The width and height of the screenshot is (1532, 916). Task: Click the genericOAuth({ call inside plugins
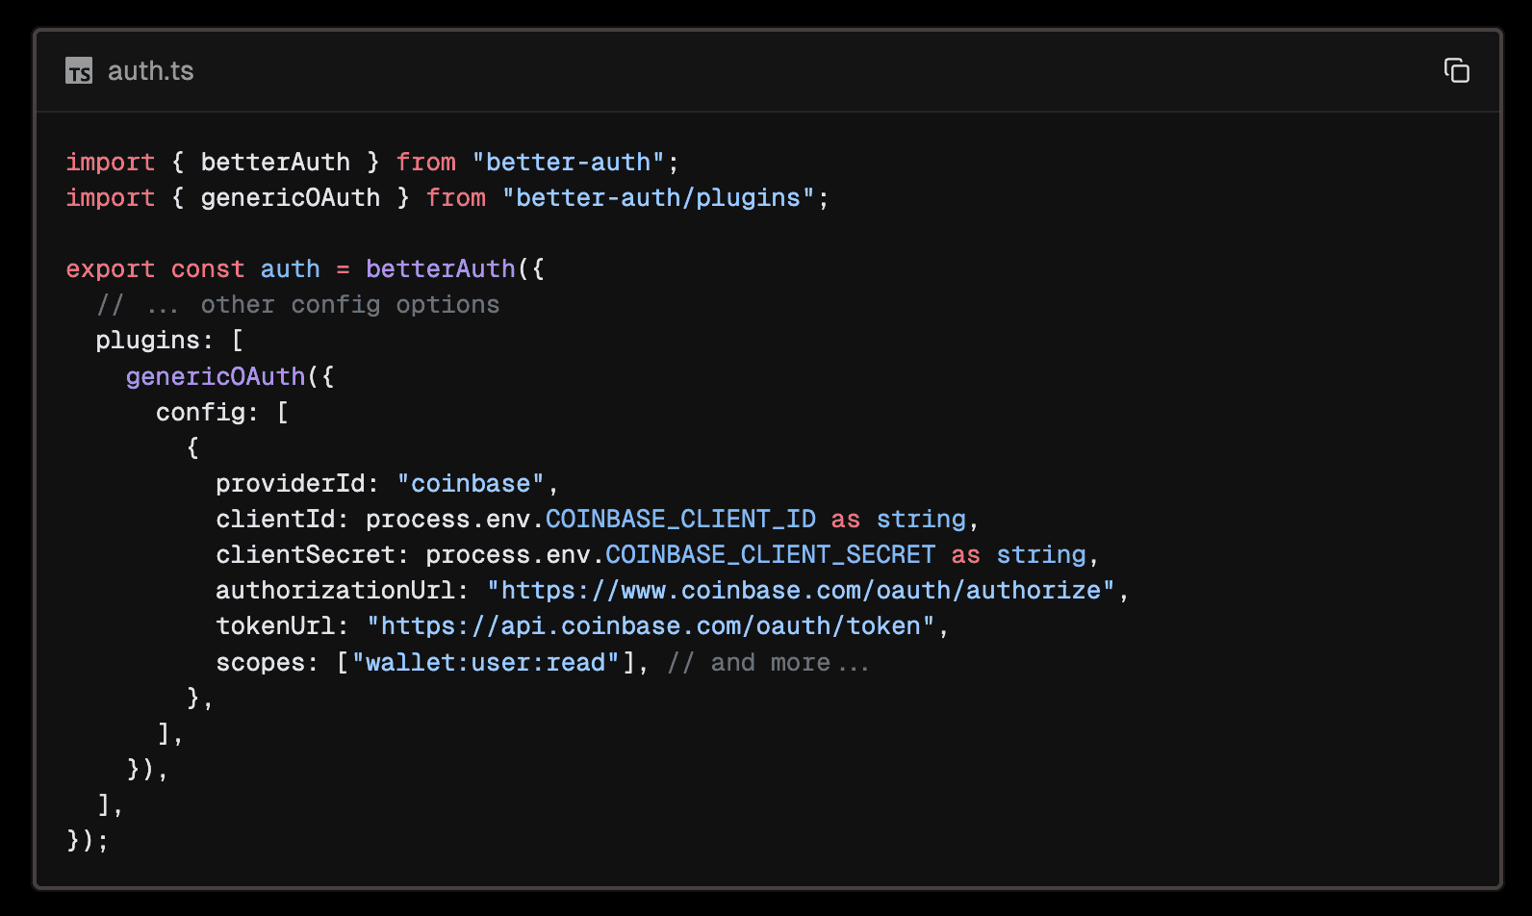click(x=230, y=376)
